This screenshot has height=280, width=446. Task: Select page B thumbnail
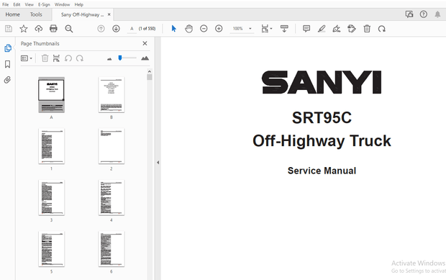coord(111,95)
